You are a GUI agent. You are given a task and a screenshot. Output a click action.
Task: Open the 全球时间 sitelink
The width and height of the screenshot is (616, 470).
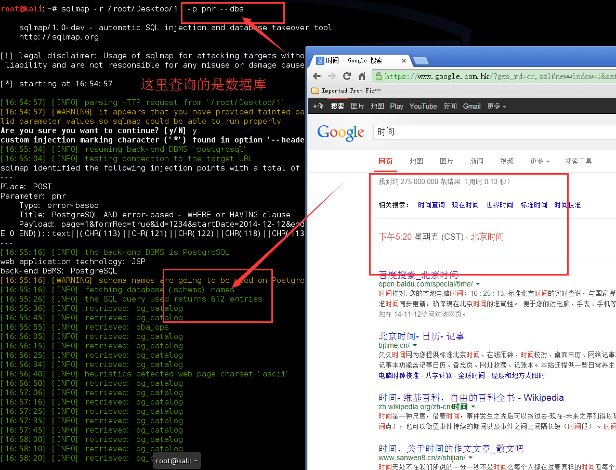(471, 375)
